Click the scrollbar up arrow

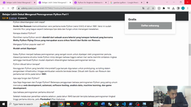pos(190,12)
